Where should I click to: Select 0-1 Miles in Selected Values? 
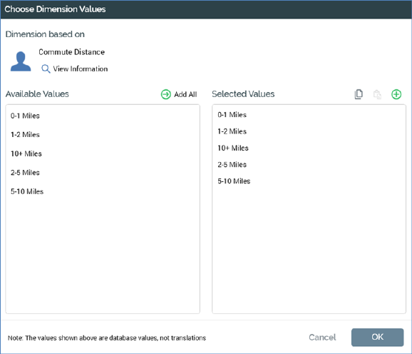(x=309, y=115)
